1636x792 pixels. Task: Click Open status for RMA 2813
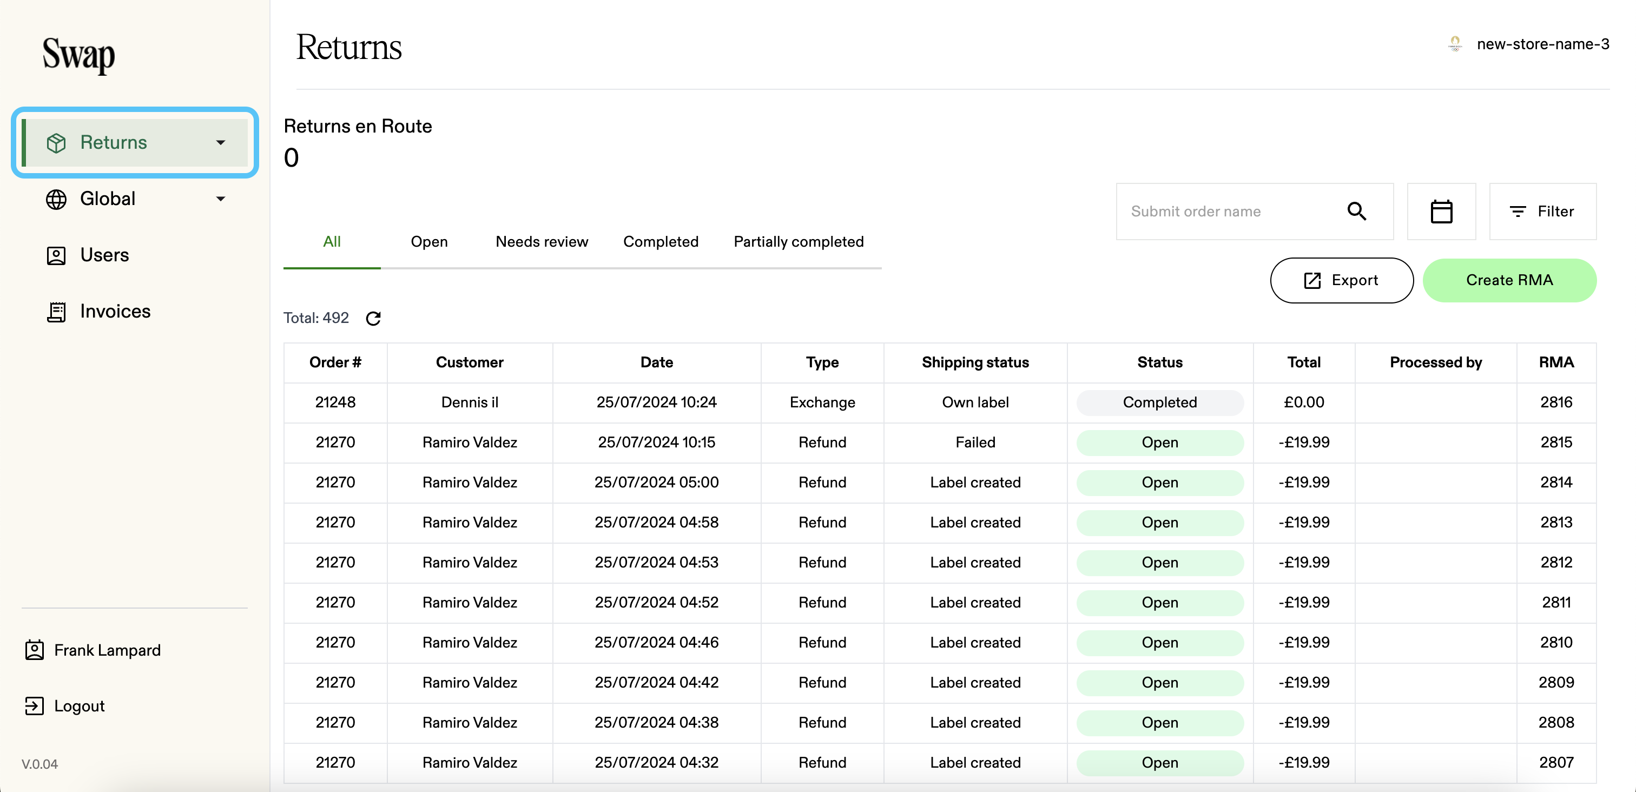point(1160,523)
